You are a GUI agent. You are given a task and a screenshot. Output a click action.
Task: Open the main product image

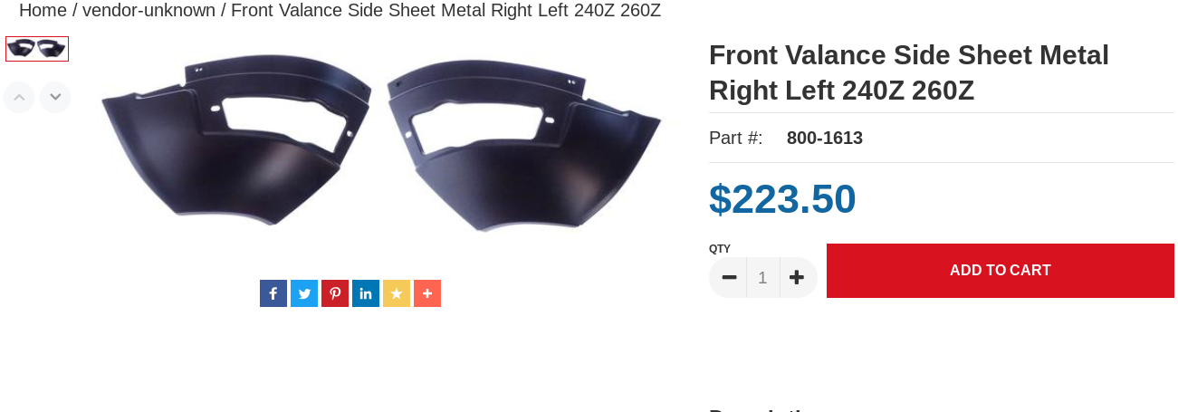[x=381, y=144]
